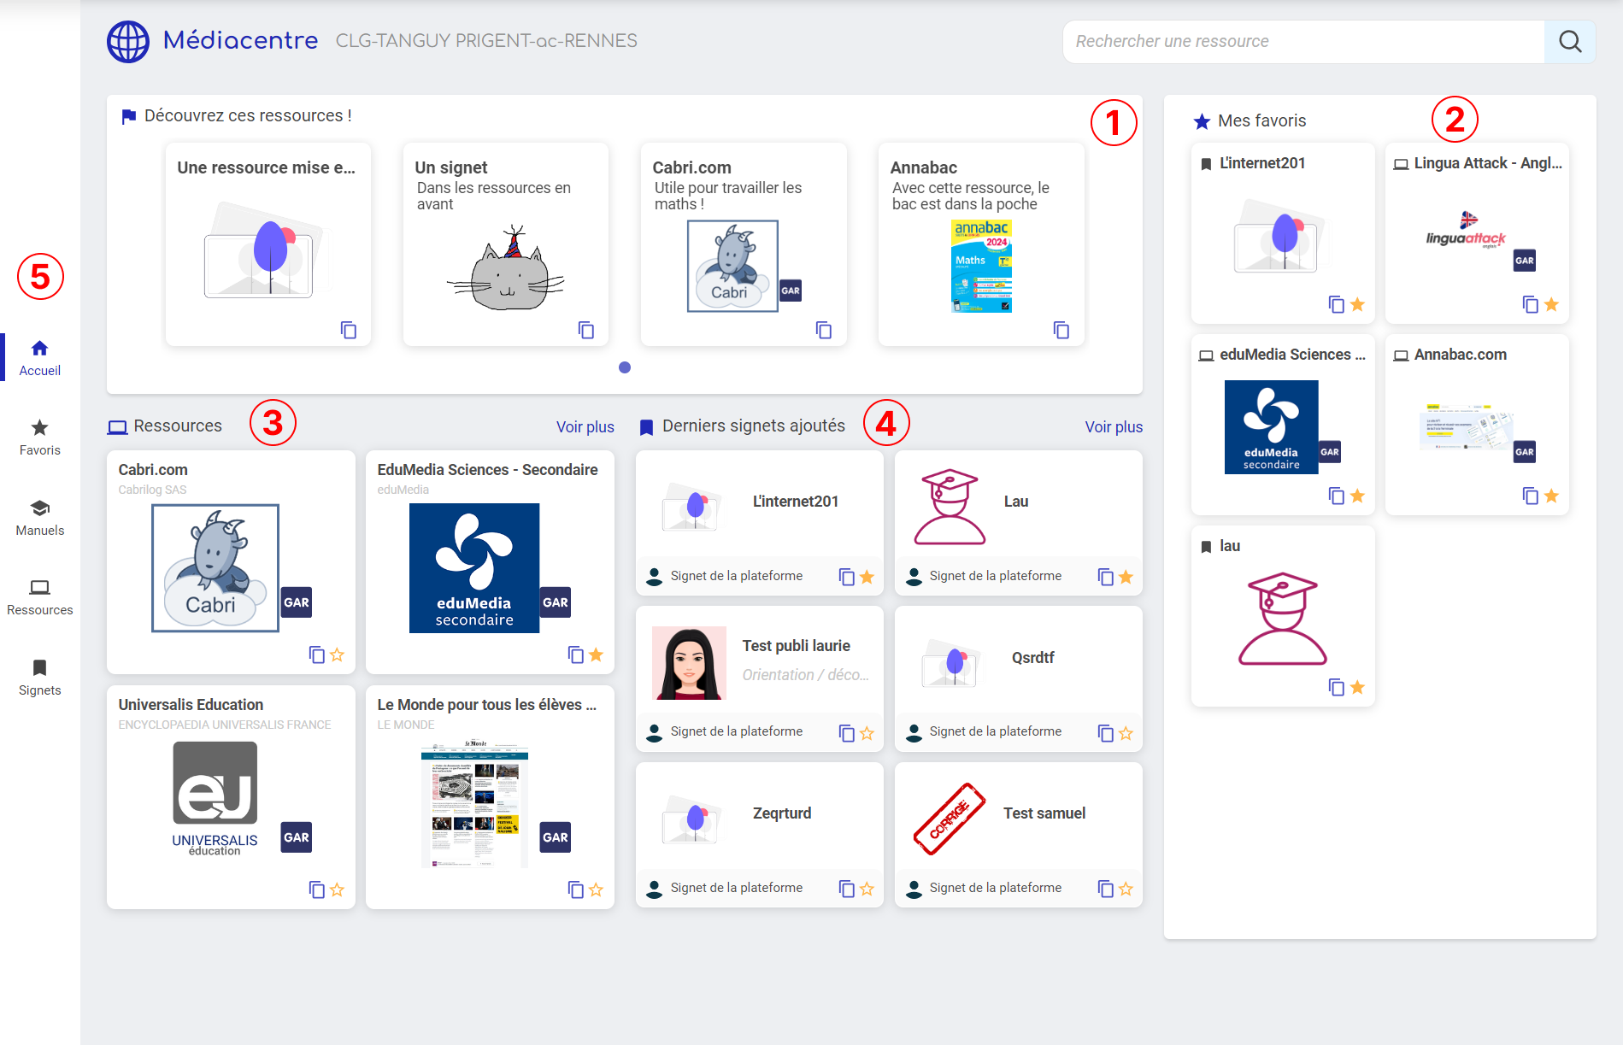Click 'Orientation / déco...' subtitle text
Viewport: 1623px width, 1045px height.
click(806, 675)
